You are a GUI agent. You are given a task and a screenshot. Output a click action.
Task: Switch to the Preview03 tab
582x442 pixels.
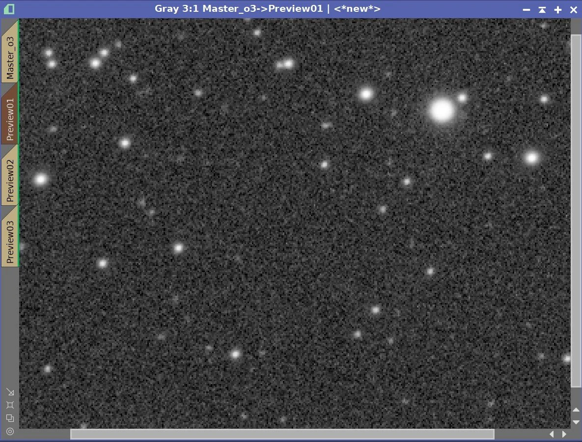coord(10,237)
